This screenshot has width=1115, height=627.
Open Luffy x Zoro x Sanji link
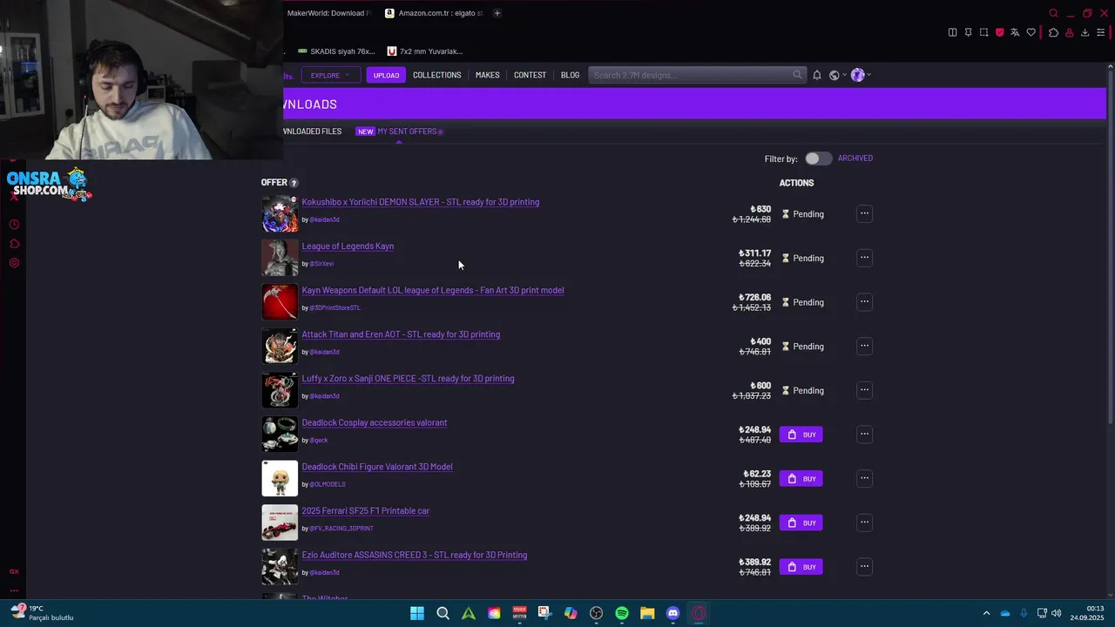click(408, 379)
